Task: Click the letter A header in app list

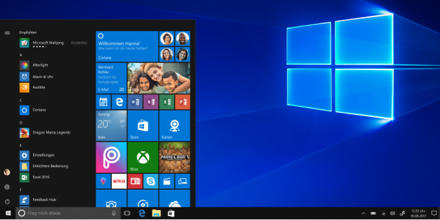Action: point(21,55)
